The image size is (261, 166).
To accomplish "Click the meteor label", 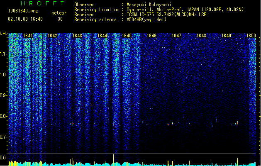I will click(59, 13).
